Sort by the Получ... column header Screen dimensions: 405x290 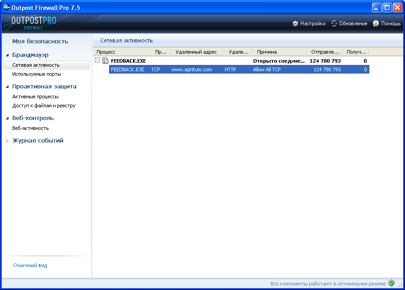(356, 52)
